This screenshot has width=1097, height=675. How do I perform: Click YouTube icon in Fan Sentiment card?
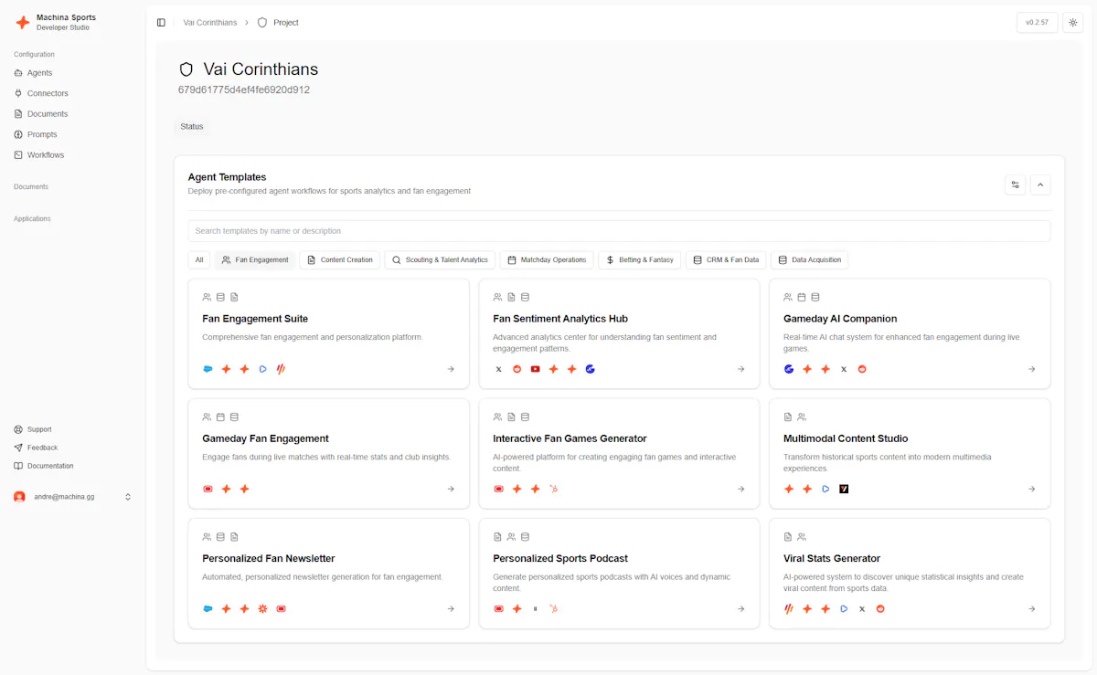[536, 369]
